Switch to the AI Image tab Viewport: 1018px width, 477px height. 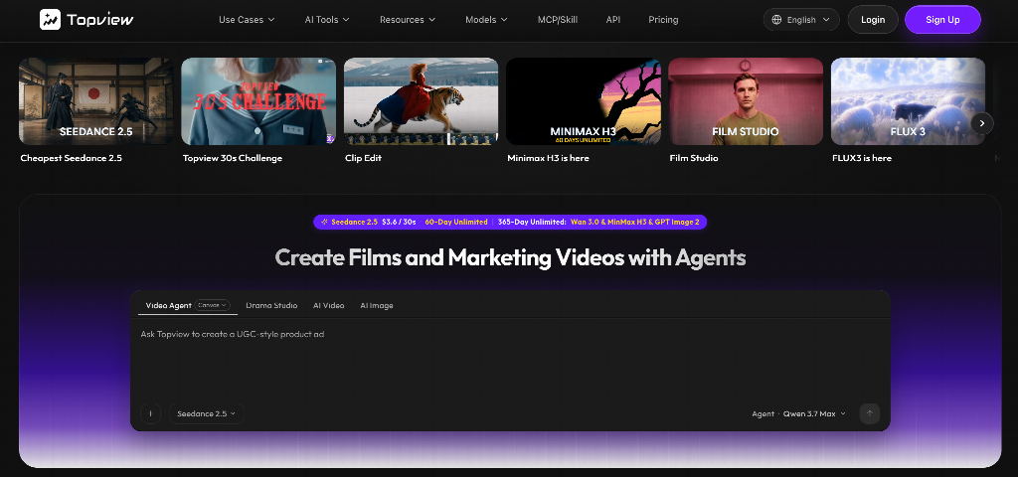tap(377, 305)
